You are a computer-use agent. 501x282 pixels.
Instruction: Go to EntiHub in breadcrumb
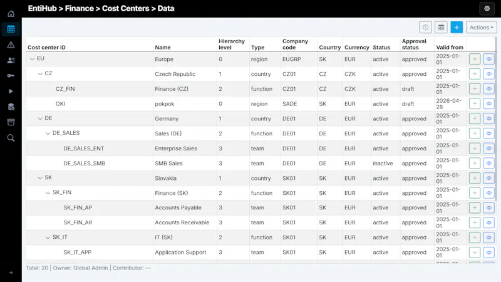click(x=42, y=9)
